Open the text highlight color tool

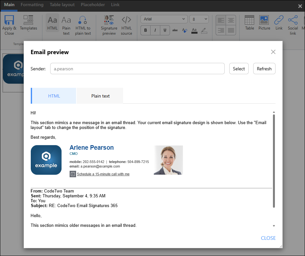[x=204, y=30]
